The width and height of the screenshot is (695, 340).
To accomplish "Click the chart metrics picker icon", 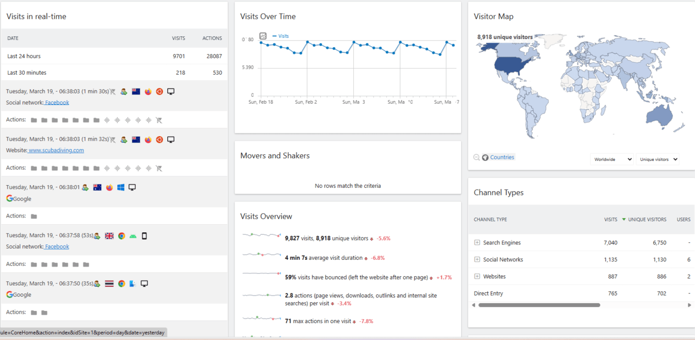I will pyautogui.click(x=263, y=36).
